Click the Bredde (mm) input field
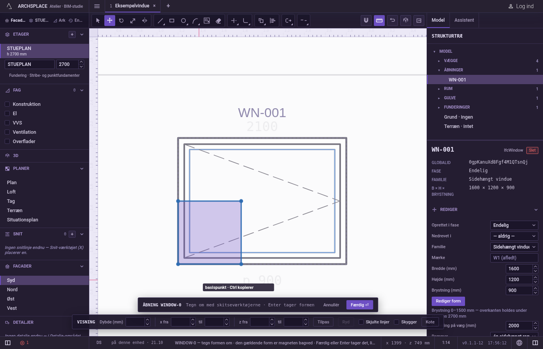The height and width of the screenshot is (349, 543). (519, 269)
